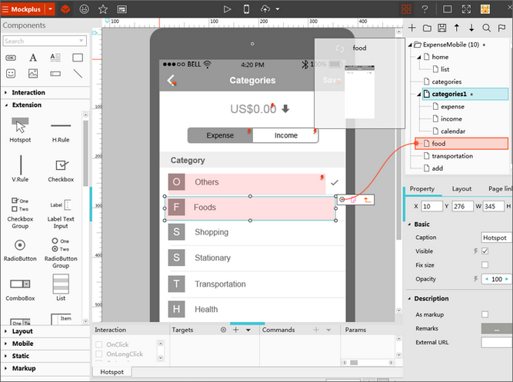Click the star favorites icon

tap(103, 9)
